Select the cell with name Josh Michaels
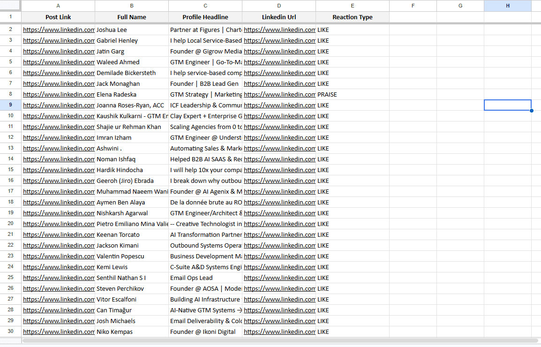The width and height of the screenshot is (541, 347). 132,321
